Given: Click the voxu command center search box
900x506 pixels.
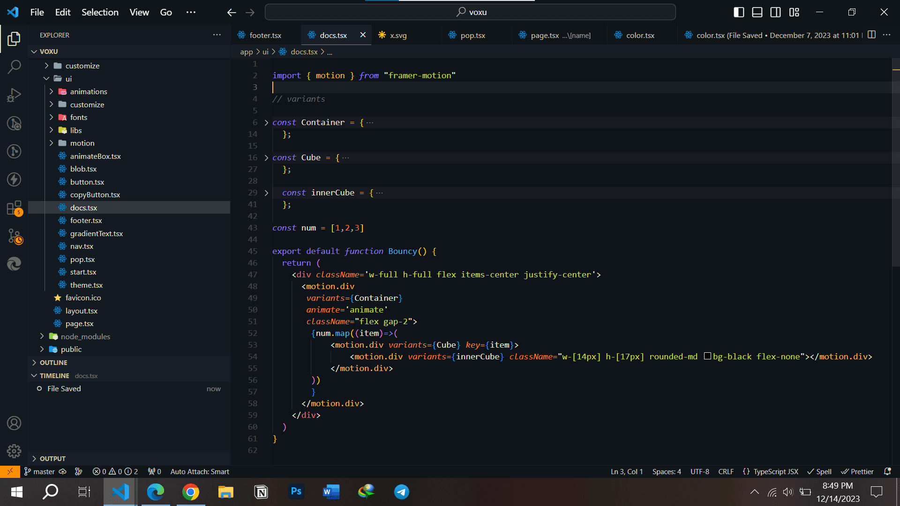Looking at the screenshot, I should 470,12.
